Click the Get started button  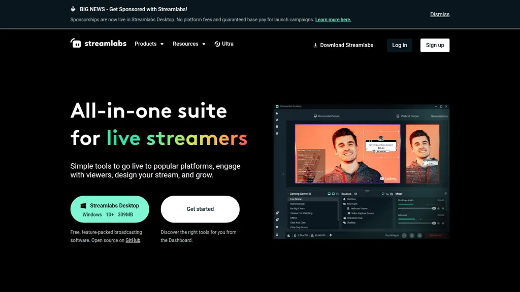(x=200, y=209)
